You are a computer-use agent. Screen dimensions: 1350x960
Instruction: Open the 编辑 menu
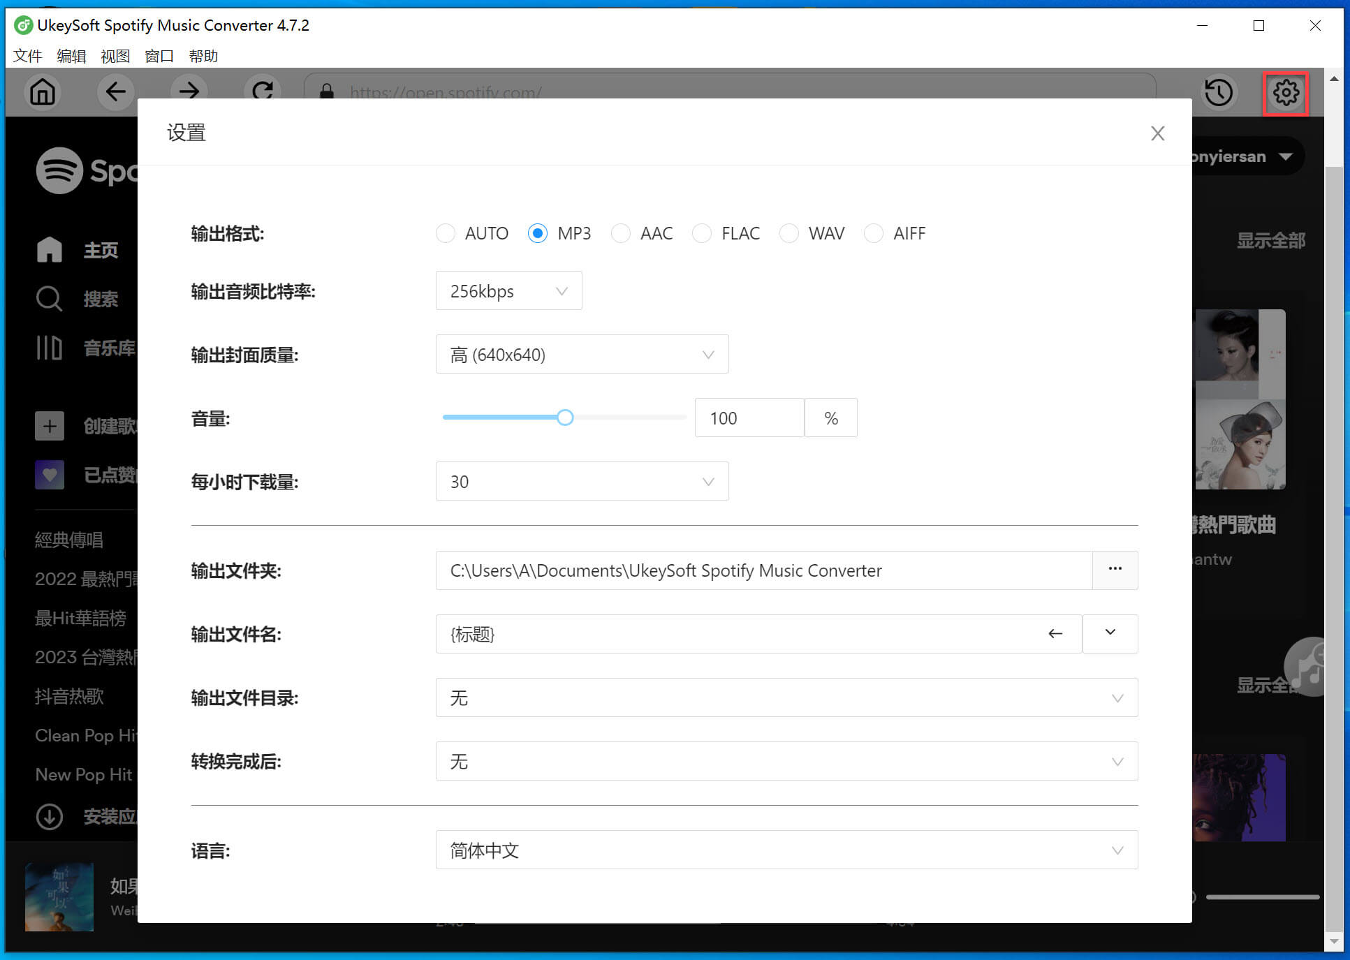[71, 56]
